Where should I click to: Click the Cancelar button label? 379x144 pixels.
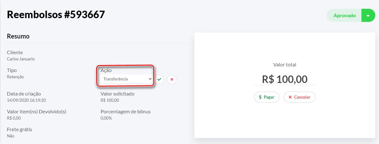[302, 97]
